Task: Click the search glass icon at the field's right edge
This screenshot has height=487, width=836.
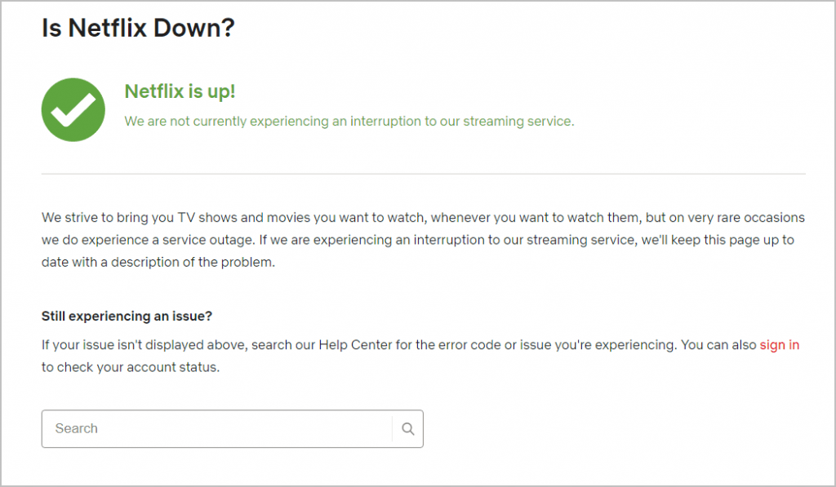Action: 407,427
